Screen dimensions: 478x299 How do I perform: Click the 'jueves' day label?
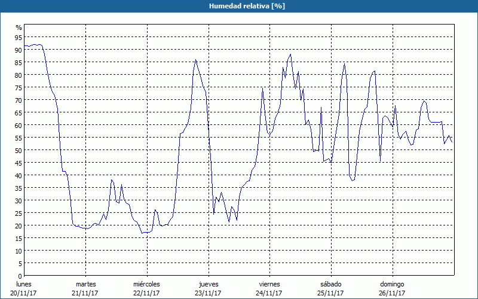coord(209,284)
